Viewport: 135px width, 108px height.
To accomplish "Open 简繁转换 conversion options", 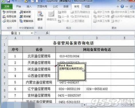I will coord(26,21).
